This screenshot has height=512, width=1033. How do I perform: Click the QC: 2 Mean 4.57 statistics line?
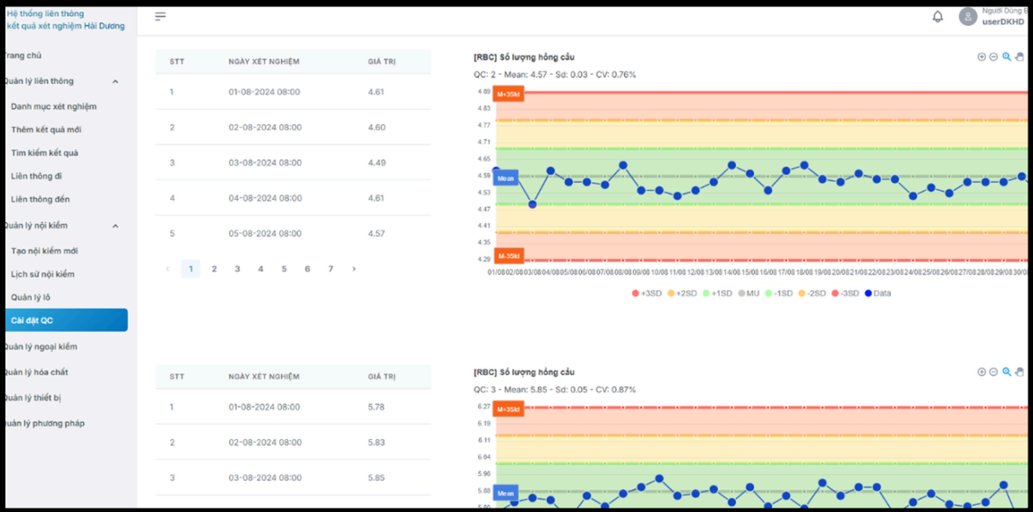(555, 75)
